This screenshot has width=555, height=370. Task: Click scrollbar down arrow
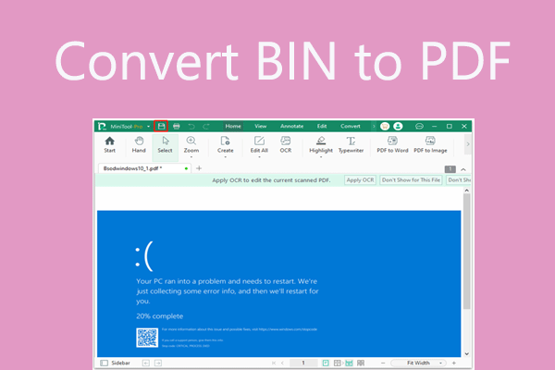coord(466,353)
